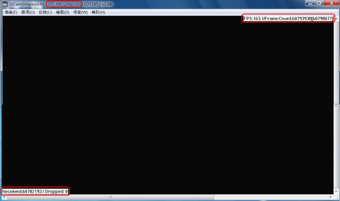Open the 記錄(C) record menu

click(45, 12)
